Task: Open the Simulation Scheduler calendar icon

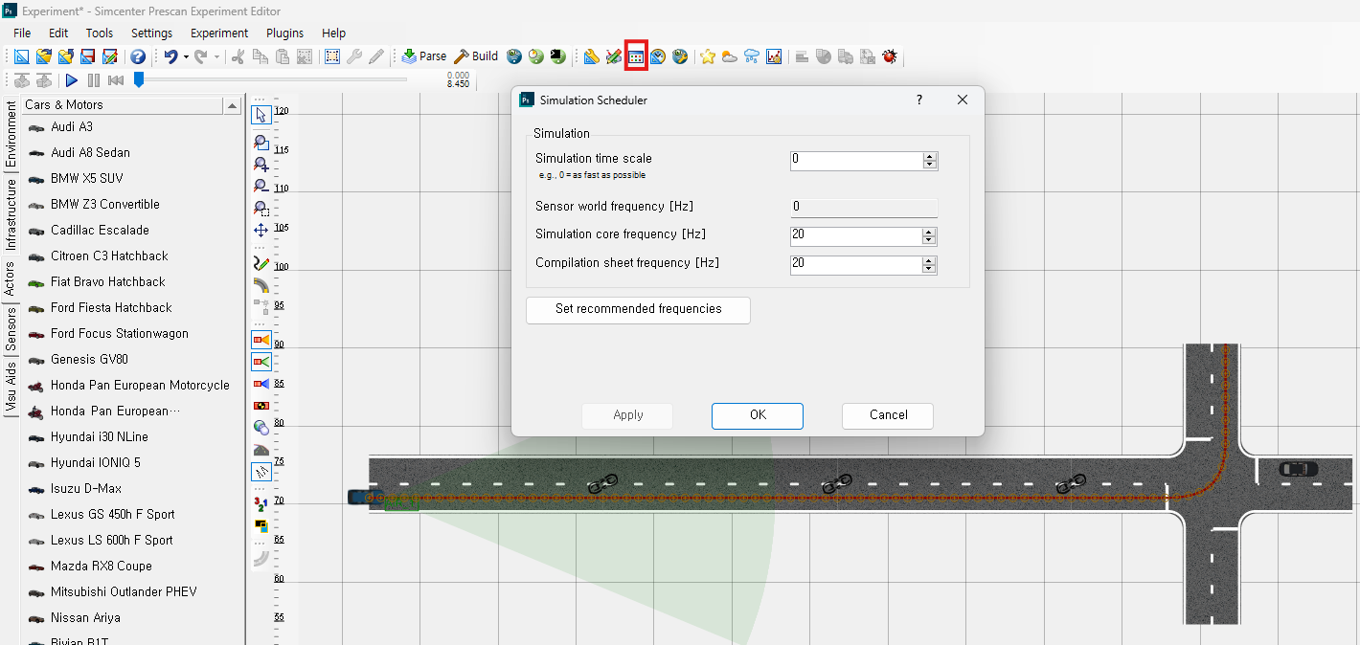Action: 636,56
